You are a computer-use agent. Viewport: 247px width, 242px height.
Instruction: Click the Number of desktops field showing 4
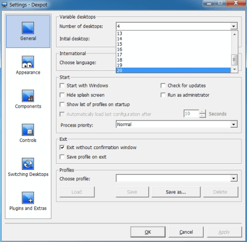point(173,26)
